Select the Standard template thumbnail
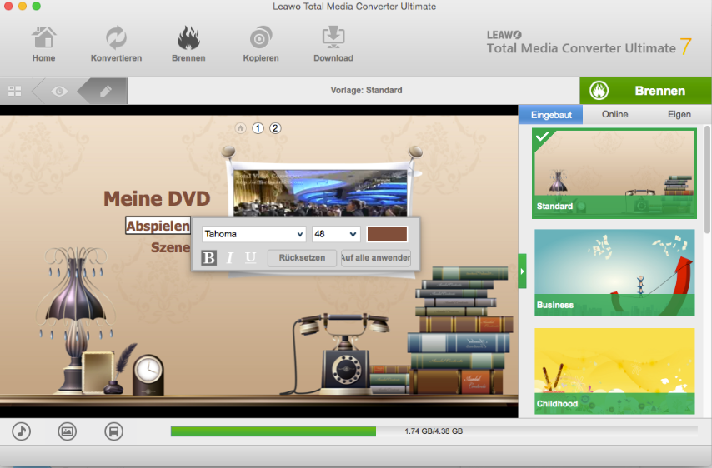Viewport: 712px width, 468px height. click(614, 173)
